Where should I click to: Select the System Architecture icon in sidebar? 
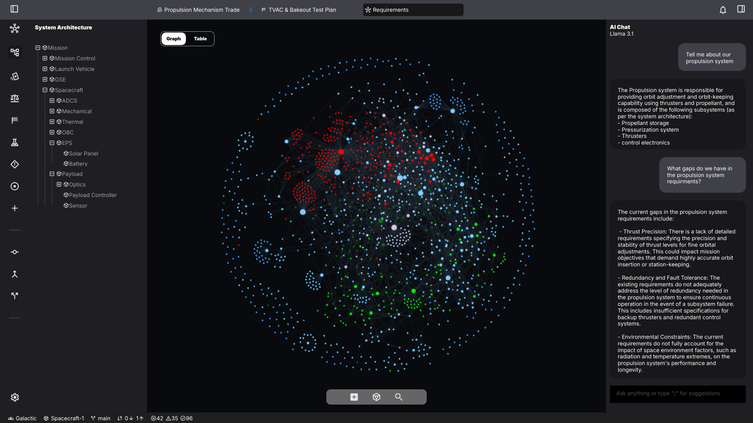pos(15,52)
